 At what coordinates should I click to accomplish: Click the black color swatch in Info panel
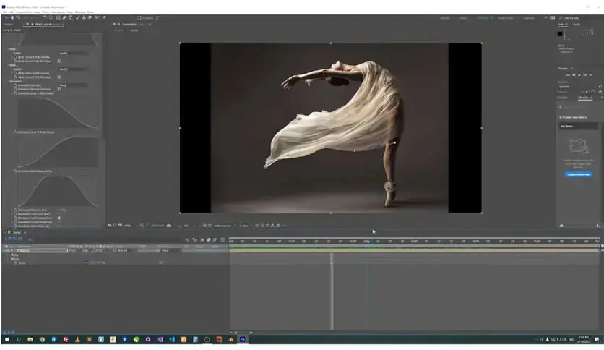point(560,34)
